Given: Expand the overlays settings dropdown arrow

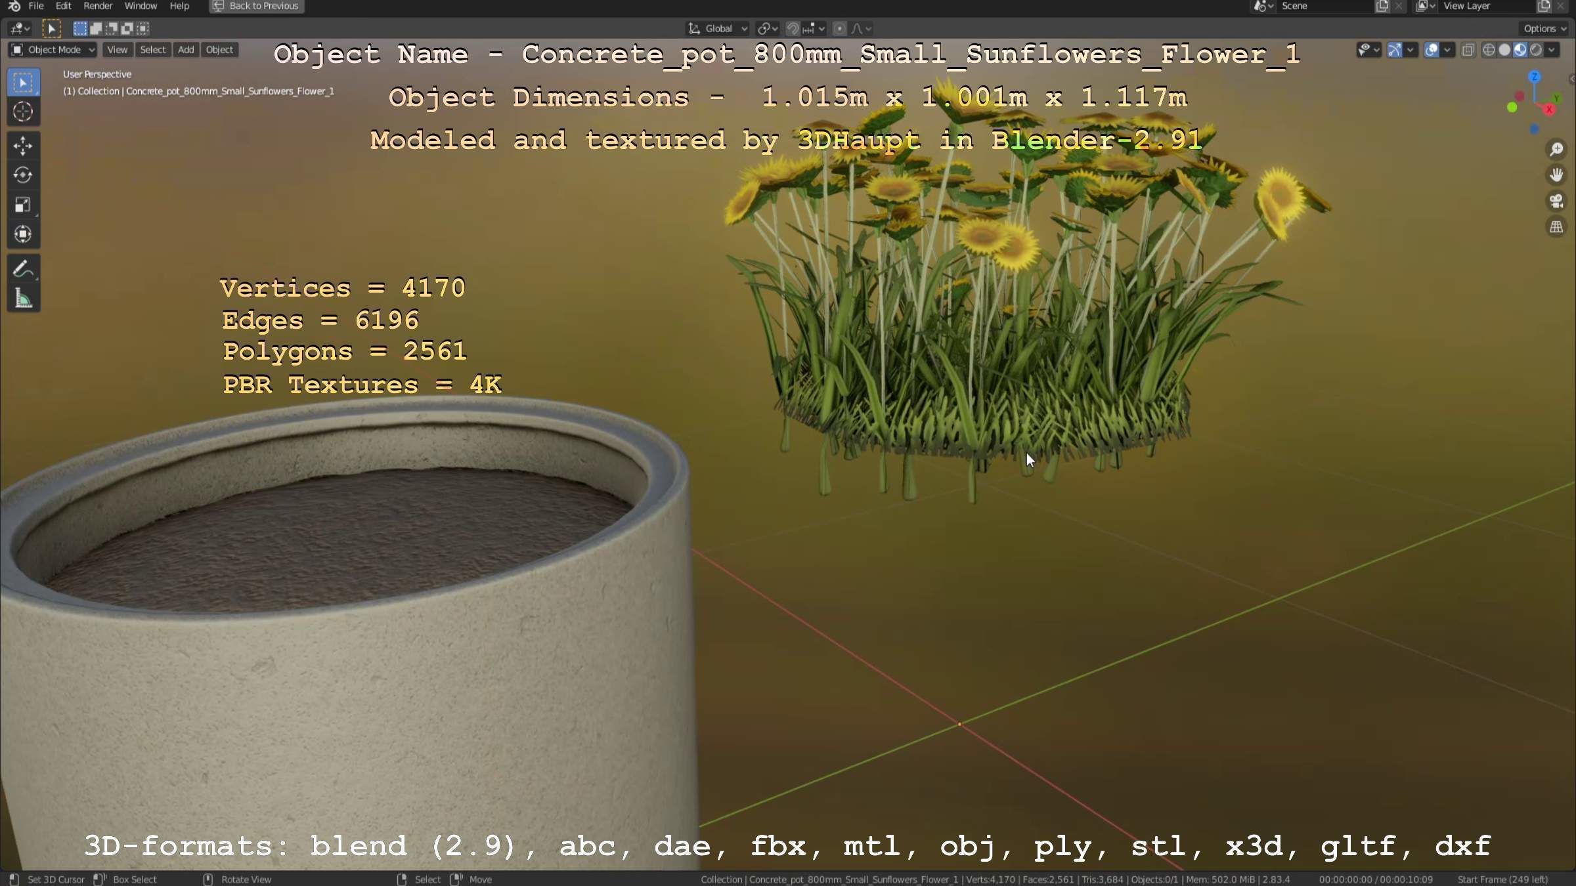Looking at the screenshot, I should [1447, 50].
